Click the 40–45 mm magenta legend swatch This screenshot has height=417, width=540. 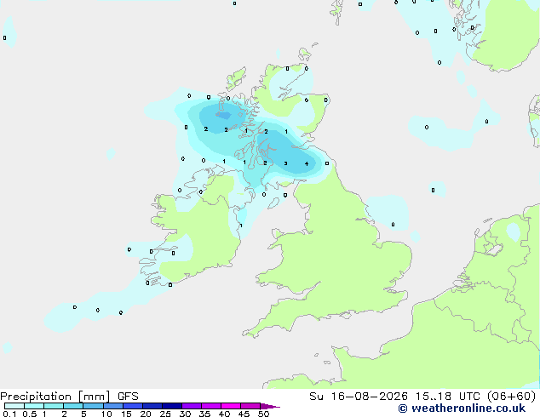(x=231, y=406)
